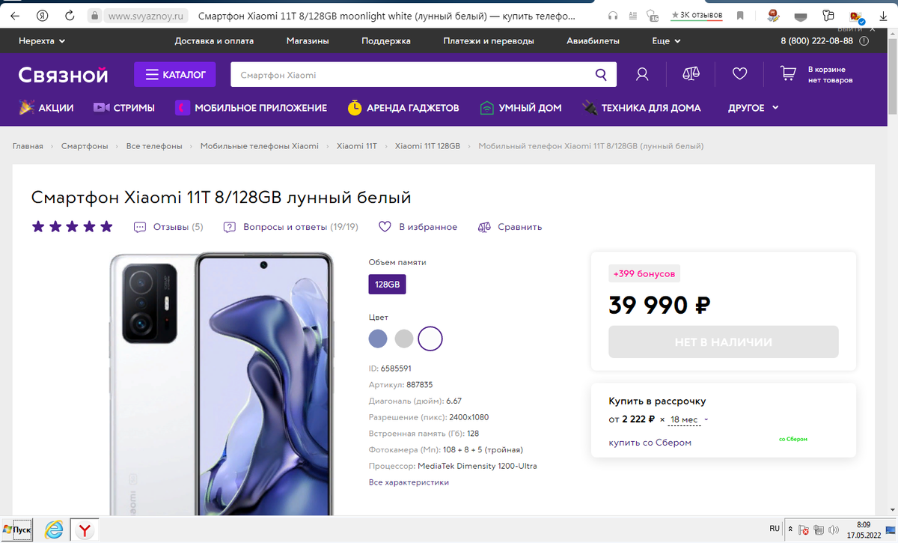Select the white moonlight color swatch
The height and width of the screenshot is (543, 898).
click(430, 339)
